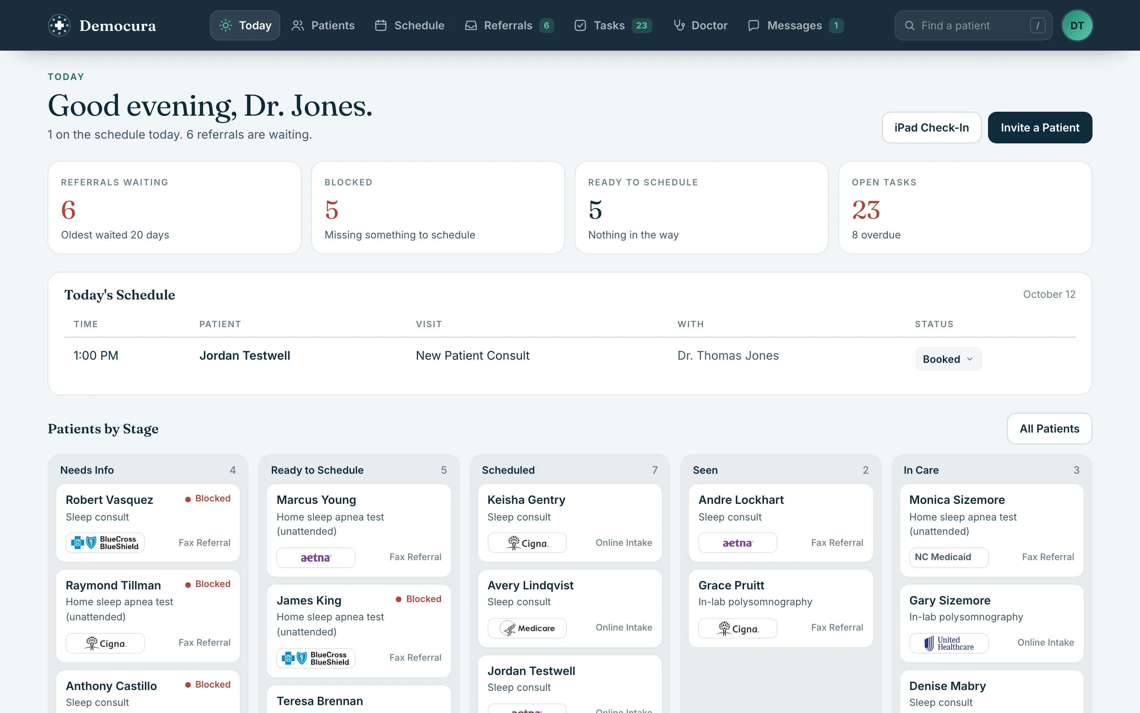This screenshot has height=713, width=1140.
Task: Click the magnifier icon in search box
Action: [910, 25]
